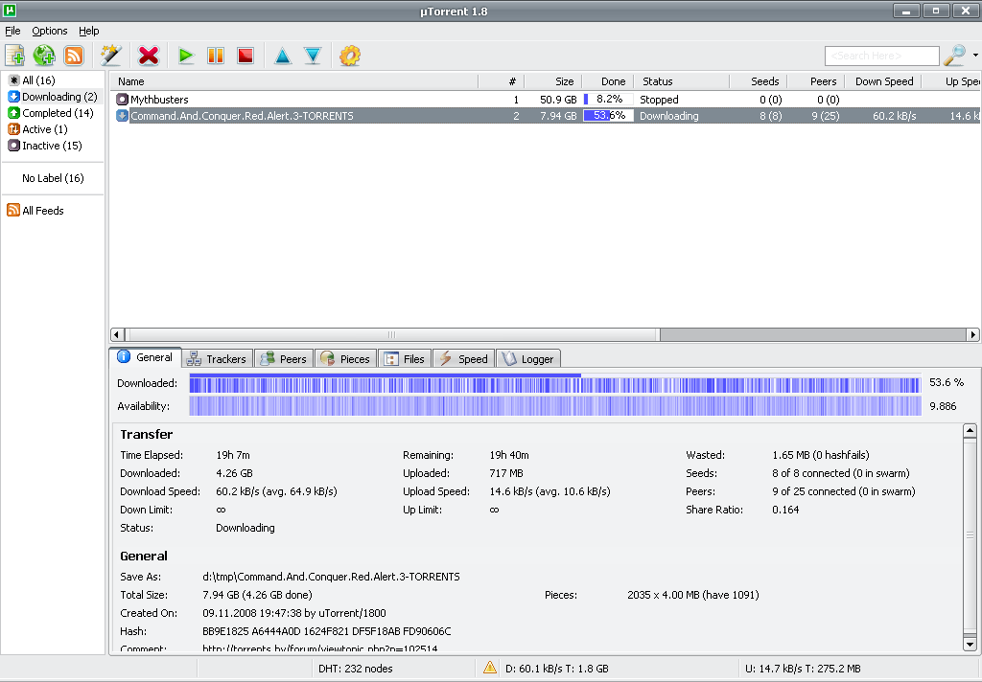
Task: Sort by # queue column header
Action: point(501,81)
